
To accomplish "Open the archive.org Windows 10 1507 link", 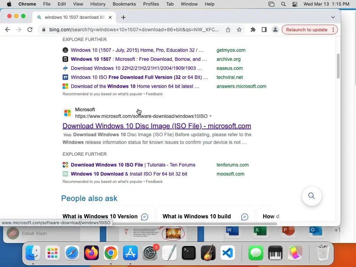I will (139, 59).
